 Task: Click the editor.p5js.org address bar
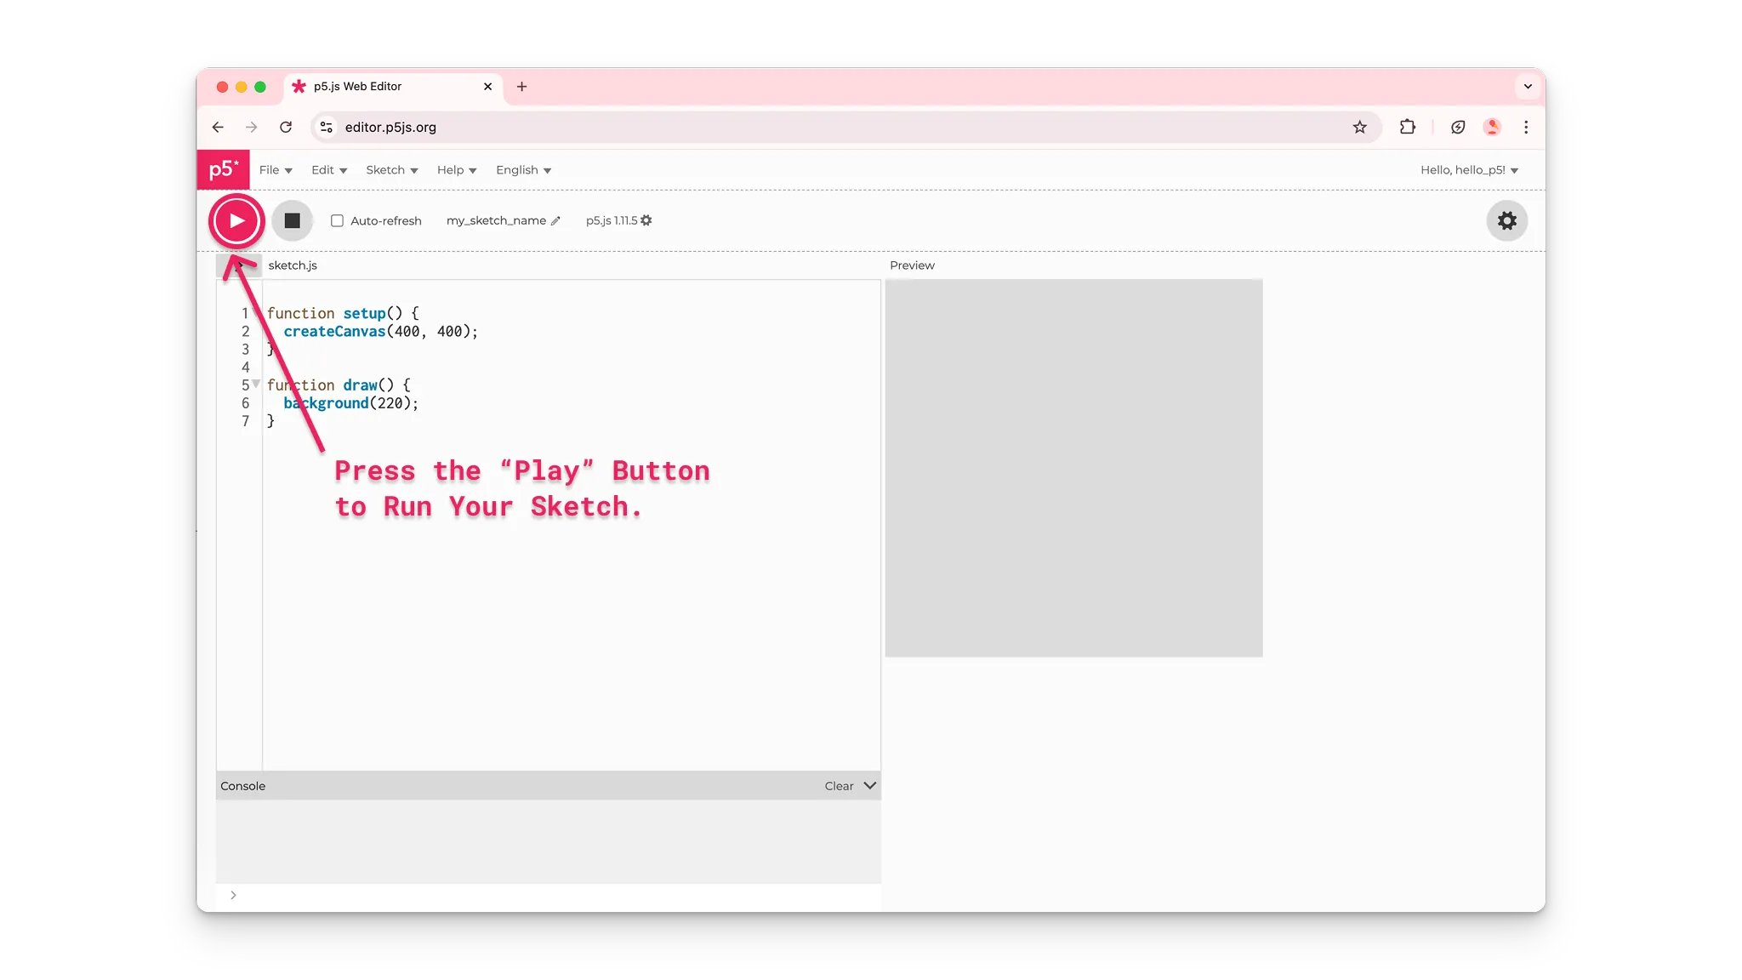(x=390, y=127)
